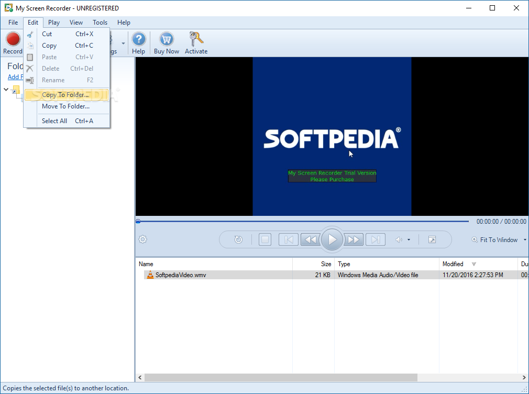Jump to previous track button

[288, 240]
